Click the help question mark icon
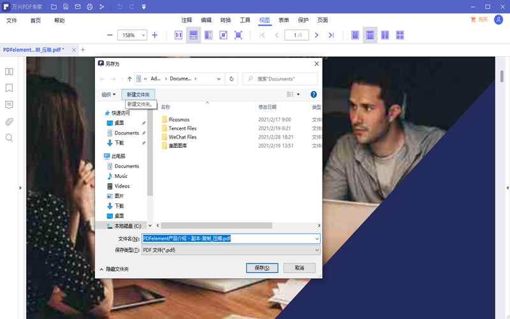This screenshot has height=319, width=510. [314, 94]
